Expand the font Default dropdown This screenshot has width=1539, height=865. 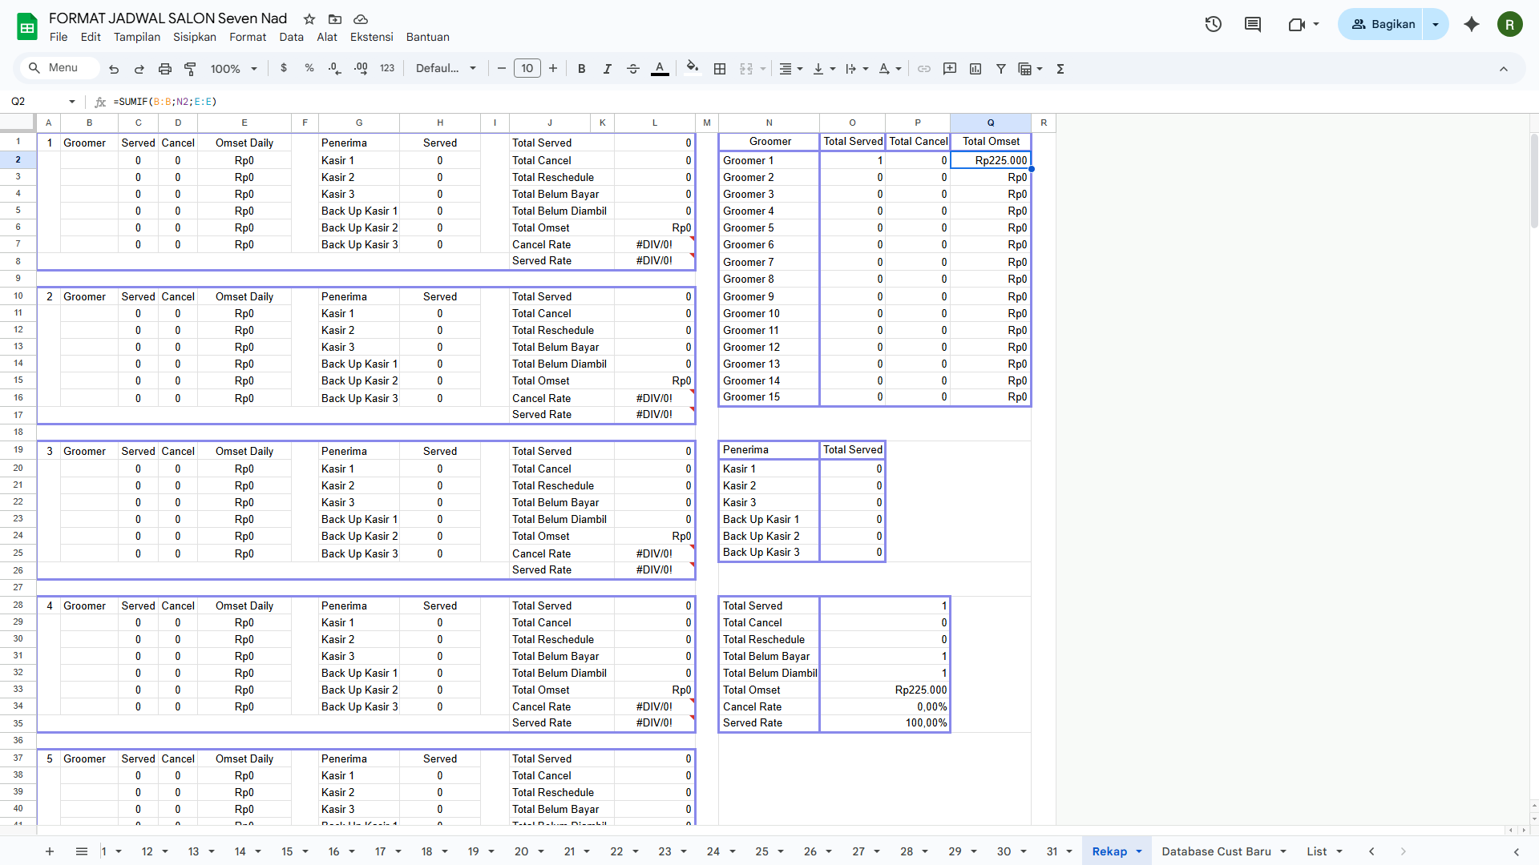tap(446, 69)
